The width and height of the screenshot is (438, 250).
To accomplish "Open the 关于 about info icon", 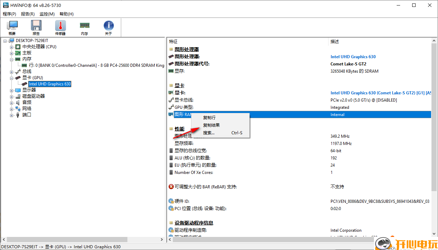I will click(x=108, y=26).
